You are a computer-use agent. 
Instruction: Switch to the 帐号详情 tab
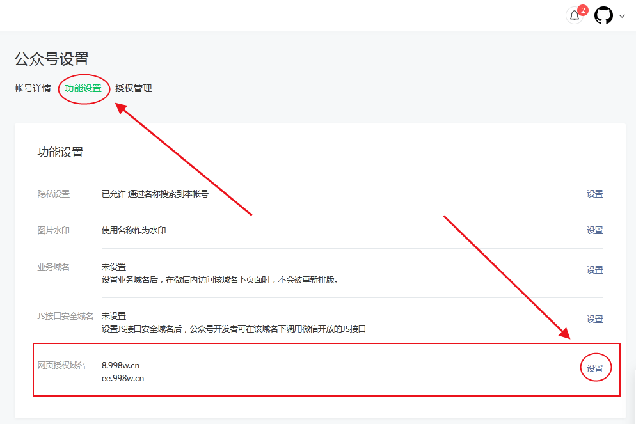[x=33, y=88]
